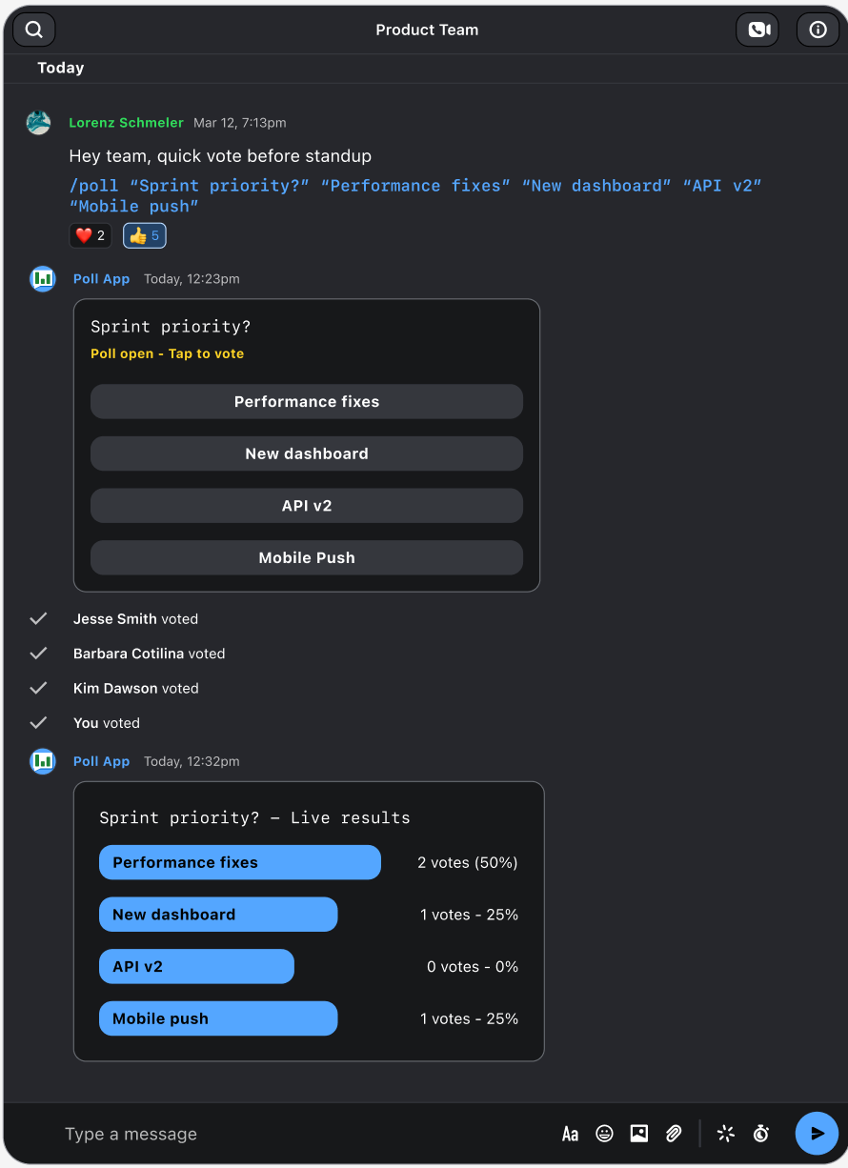Click Lorenz Schmeler's avatar

(38, 123)
